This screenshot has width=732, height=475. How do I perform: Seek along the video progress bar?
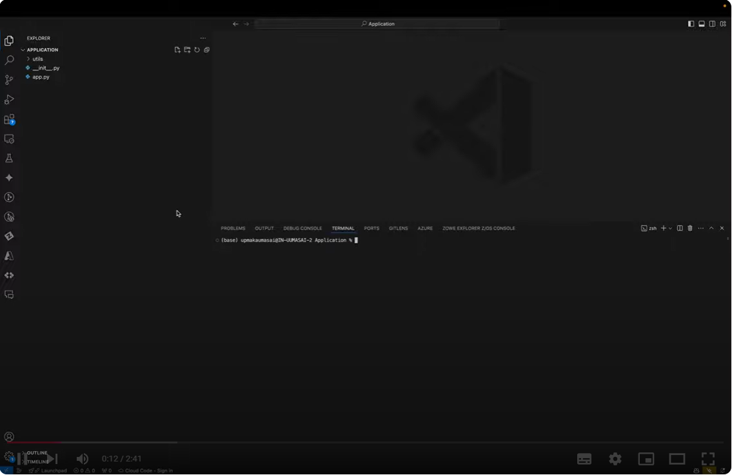point(366,442)
